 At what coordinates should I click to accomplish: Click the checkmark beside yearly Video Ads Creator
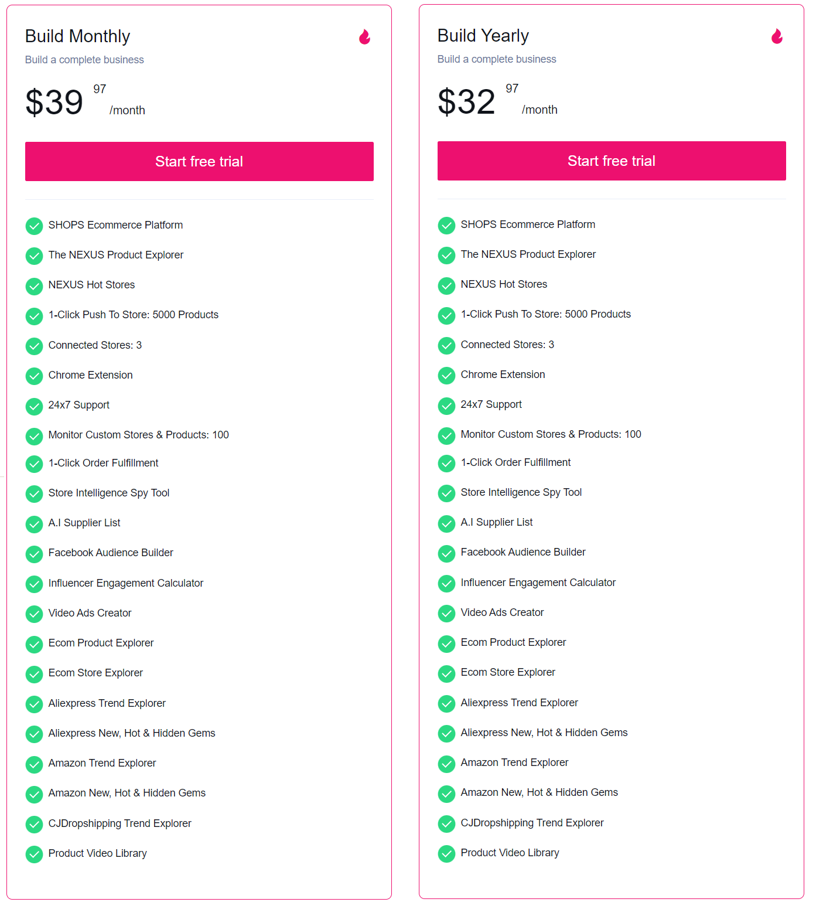tap(447, 614)
